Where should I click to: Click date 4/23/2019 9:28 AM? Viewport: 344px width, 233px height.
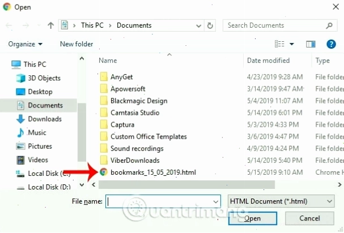[275, 77]
